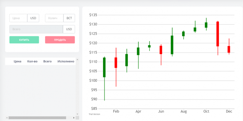Click the Цена column header

tap(17, 62)
